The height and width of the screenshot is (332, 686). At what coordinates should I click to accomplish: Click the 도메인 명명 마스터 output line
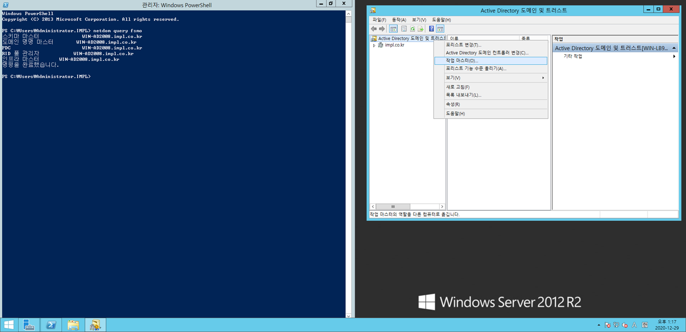coord(69,42)
